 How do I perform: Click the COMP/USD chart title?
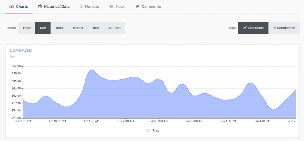[x=21, y=51]
